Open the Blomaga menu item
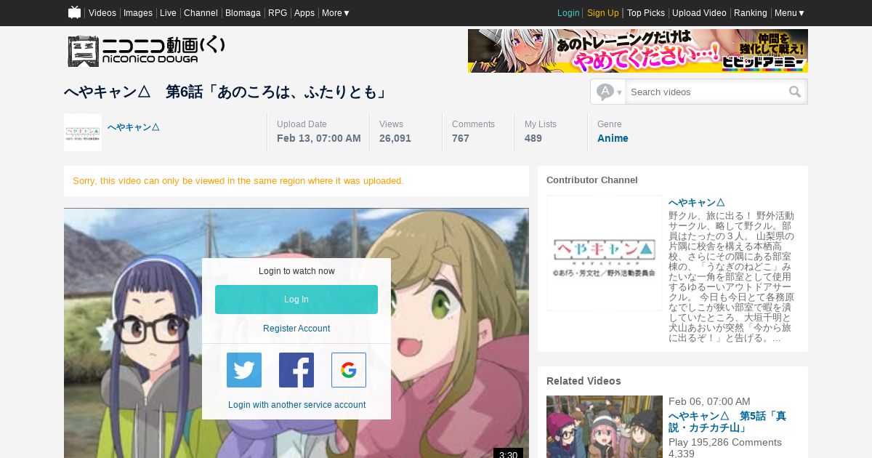Viewport: 872px width, 458px height. click(x=243, y=13)
